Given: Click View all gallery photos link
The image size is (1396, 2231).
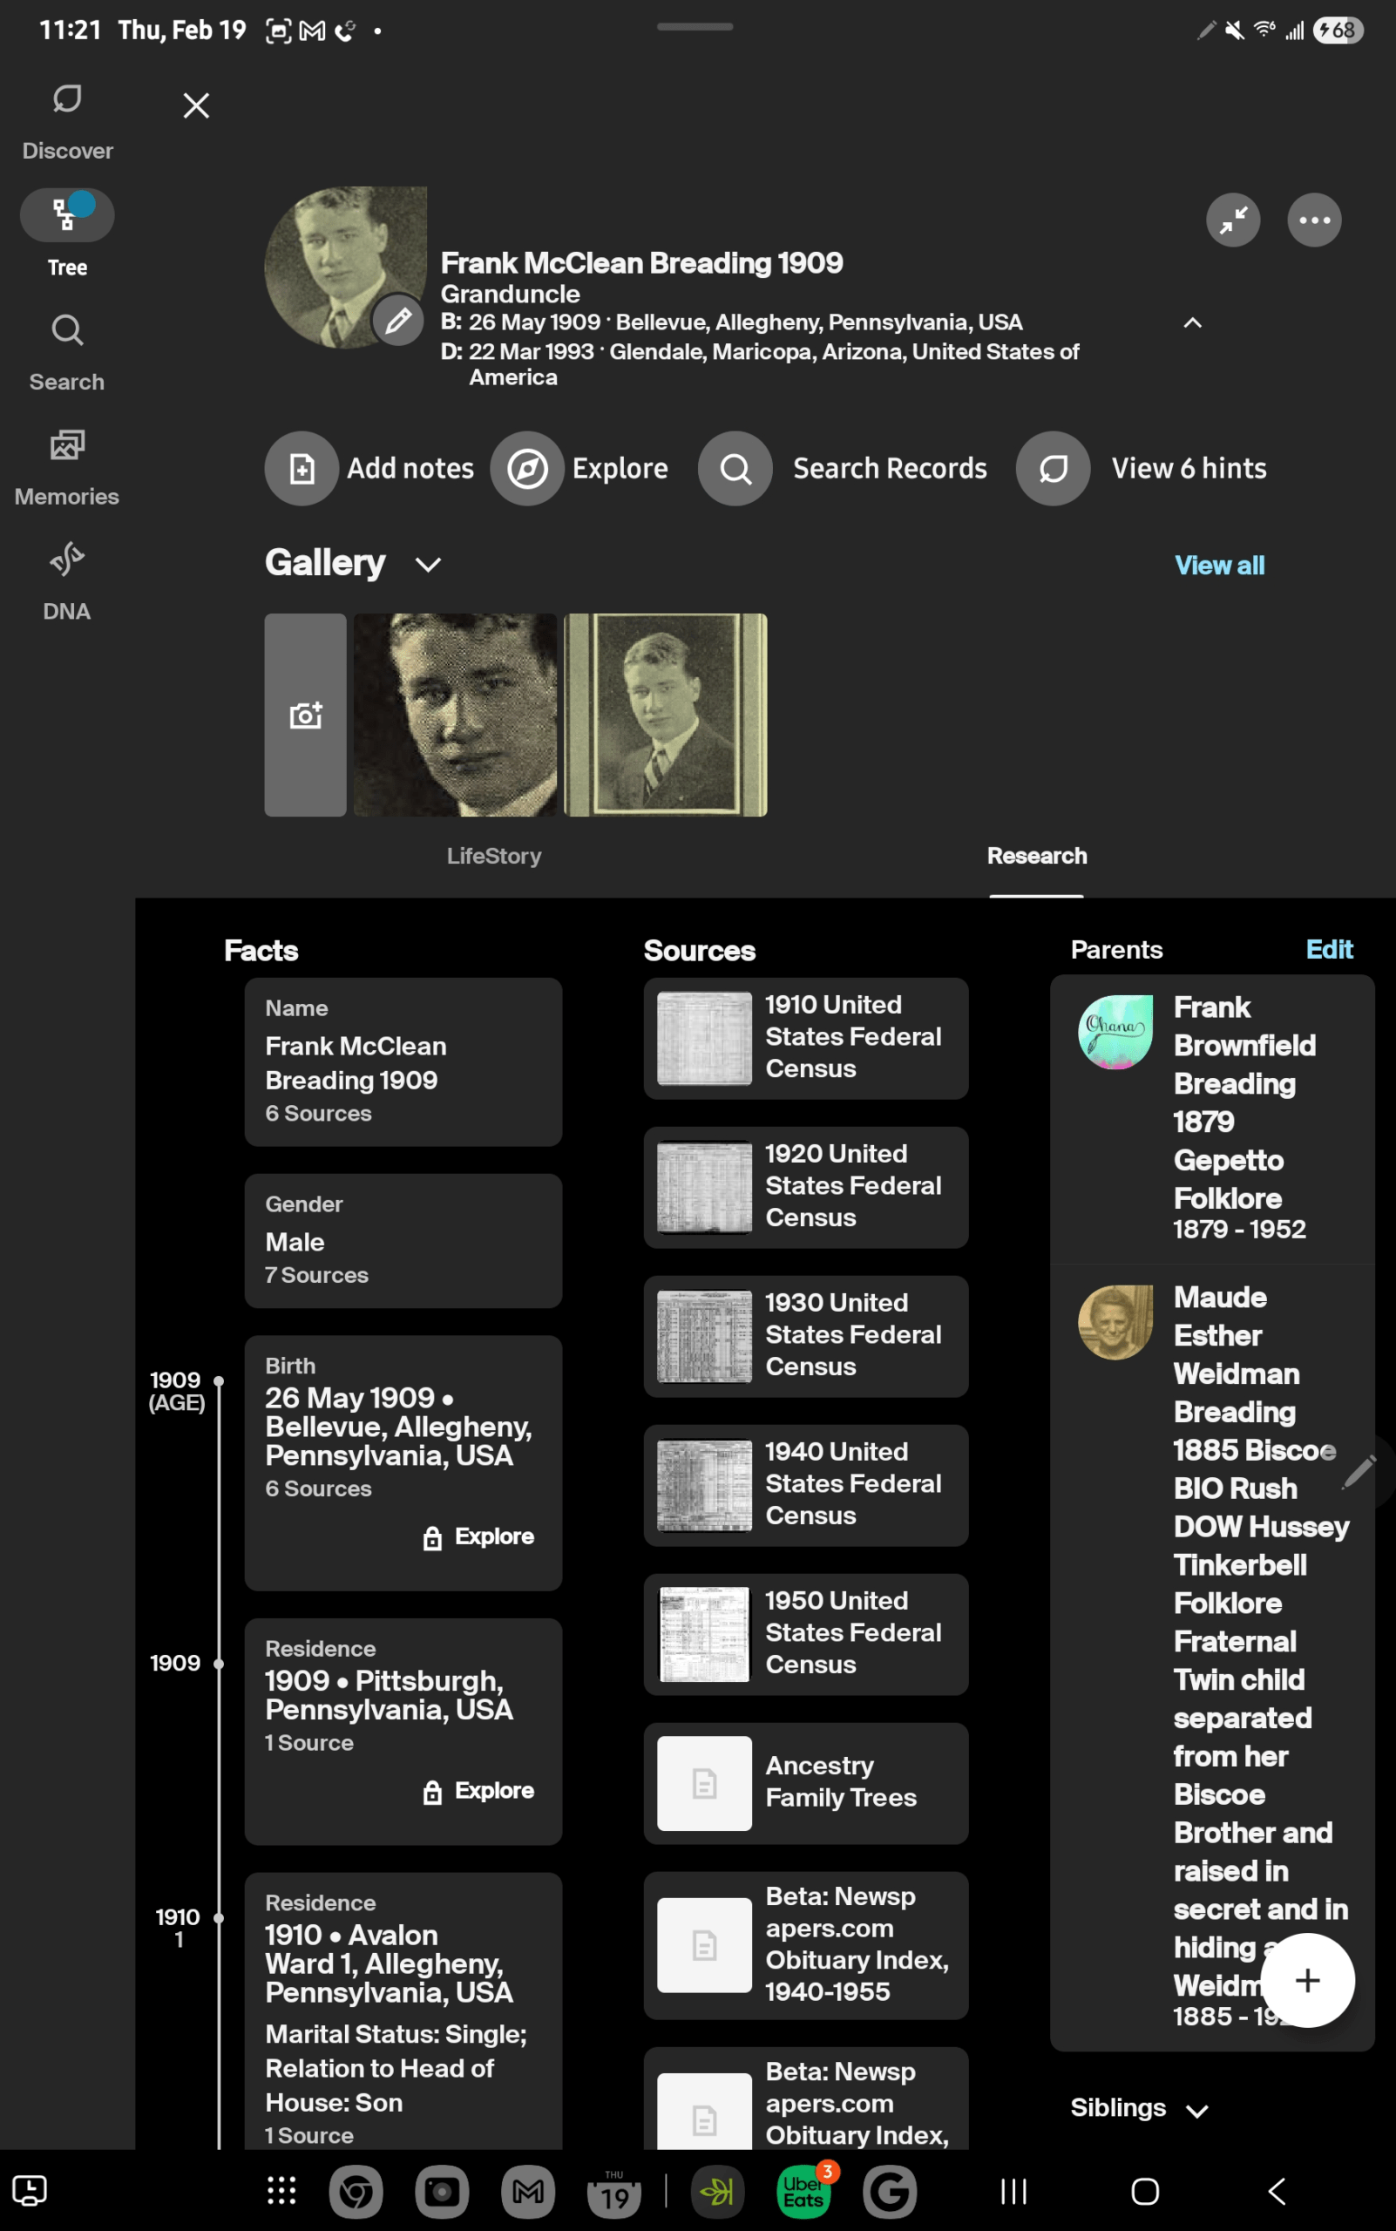Looking at the screenshot, I should tap(1220, 564).
